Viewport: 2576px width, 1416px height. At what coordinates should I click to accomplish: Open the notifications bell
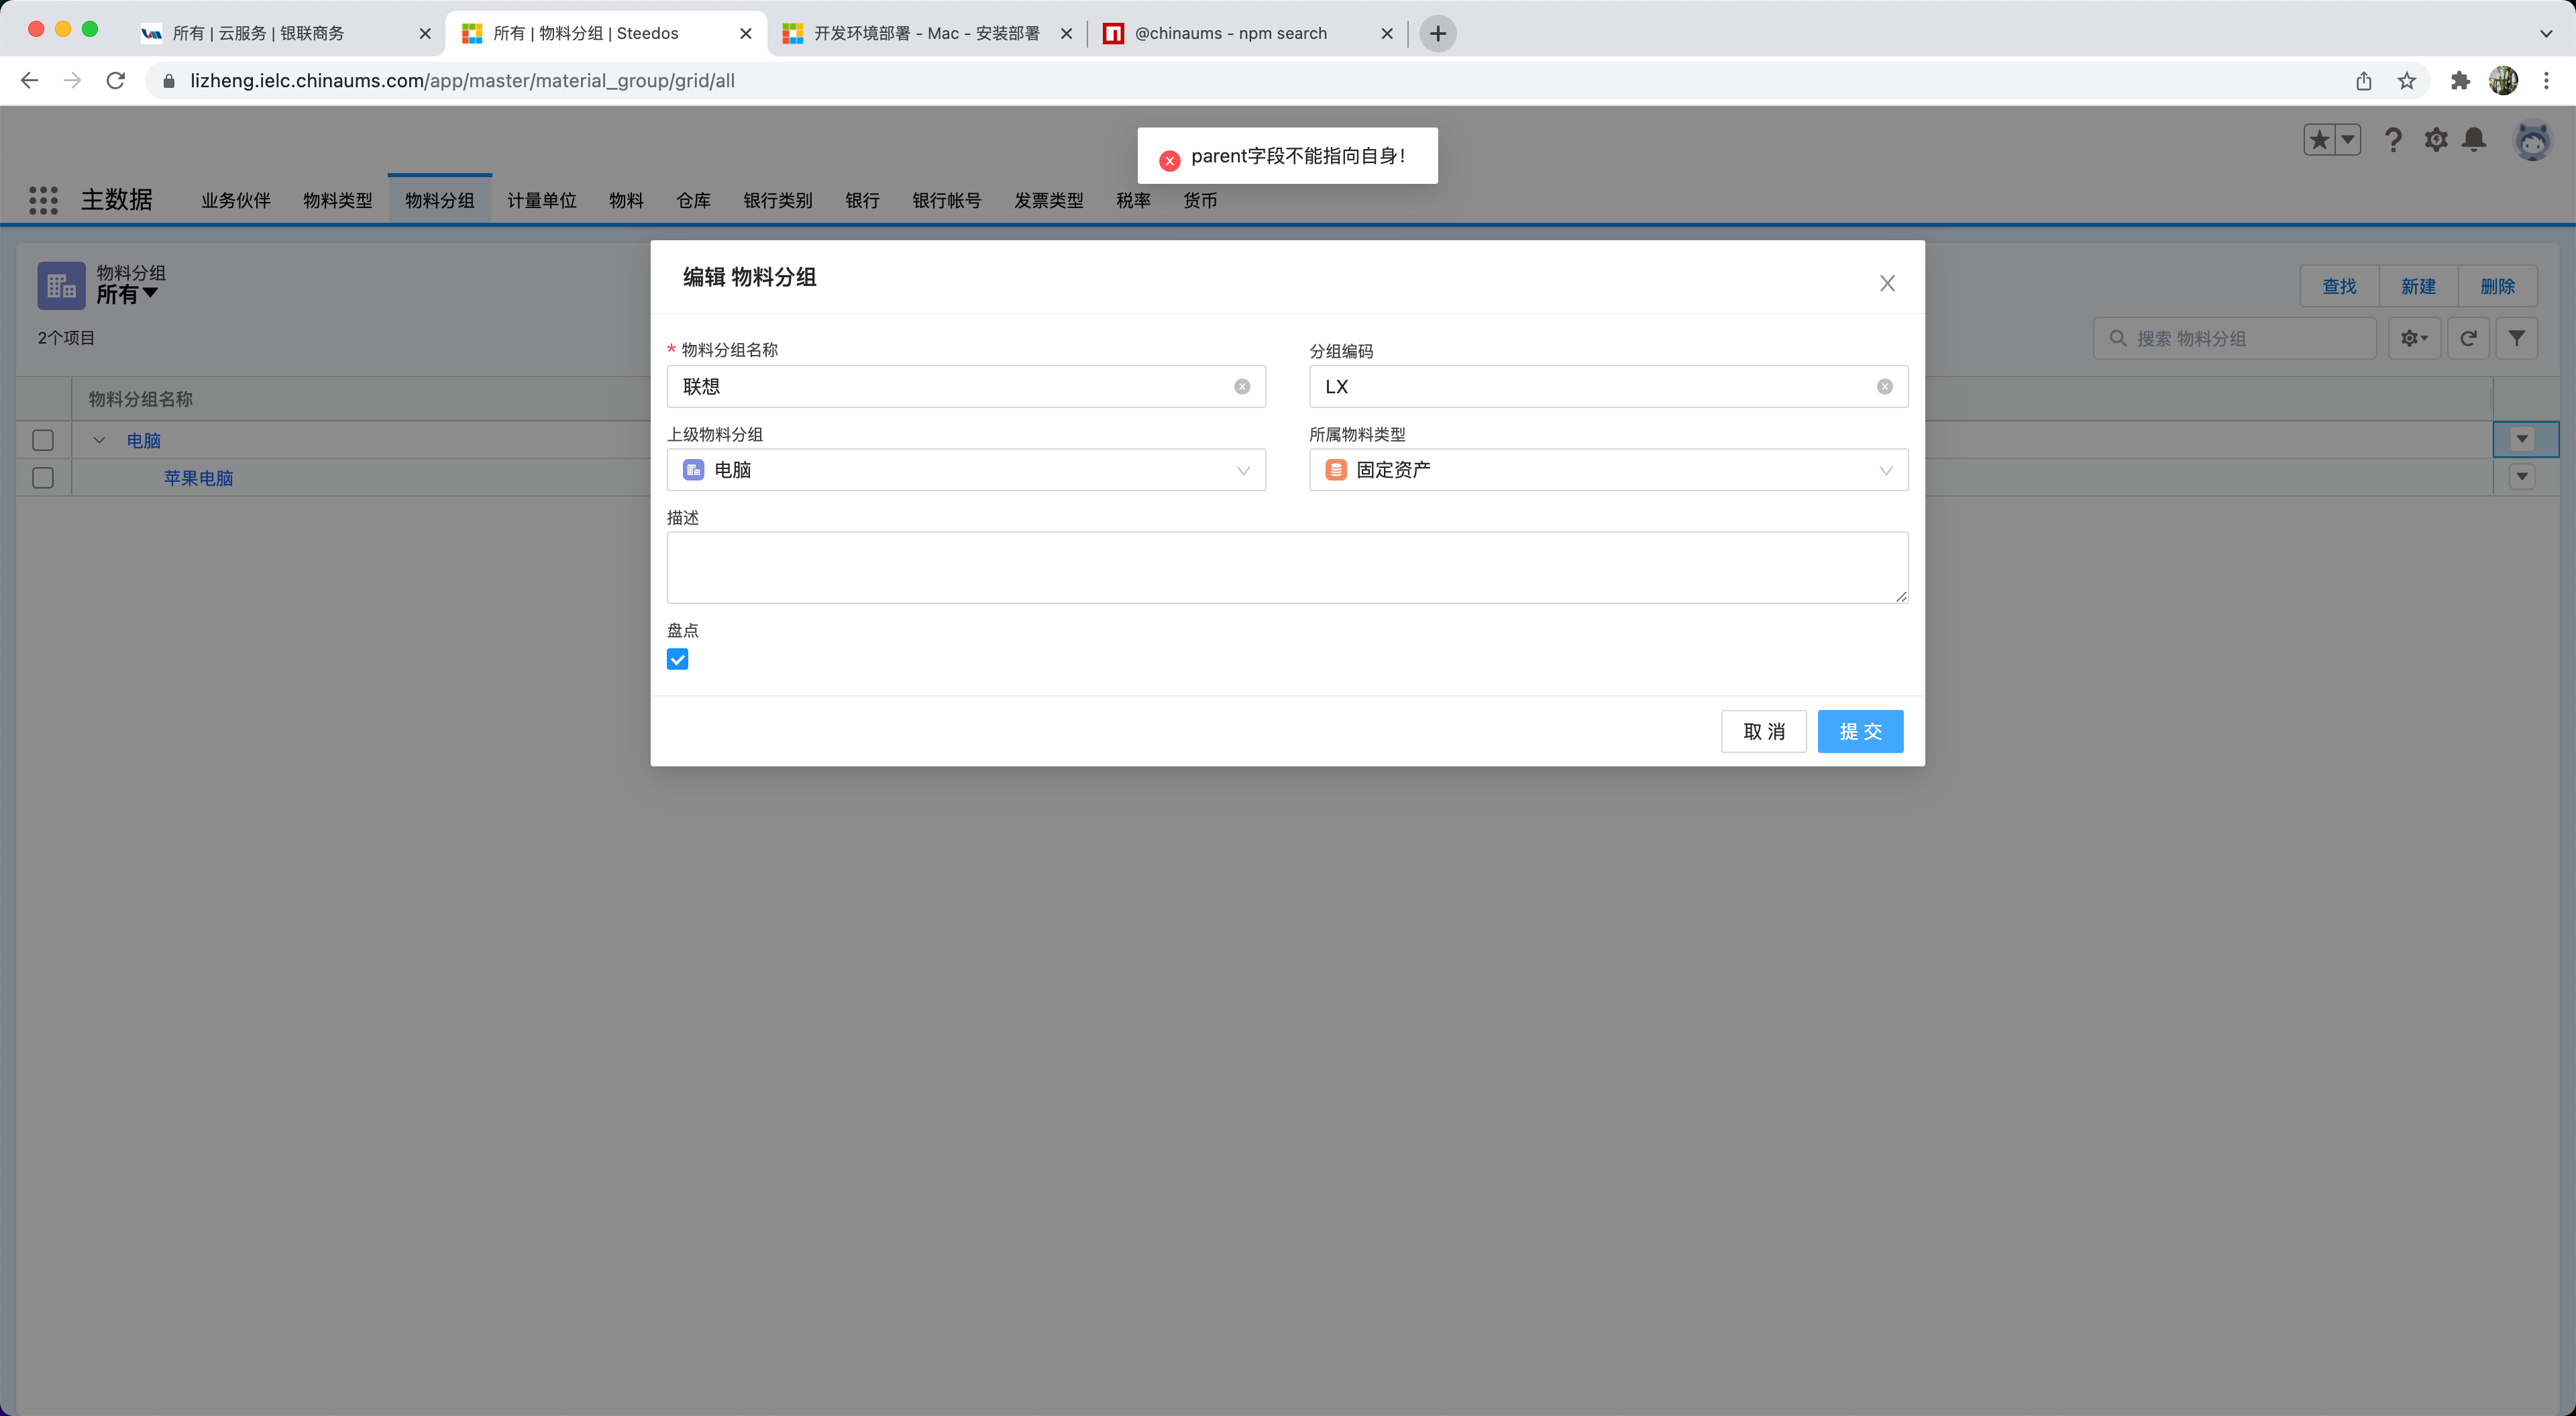[x=2475, y=140]
